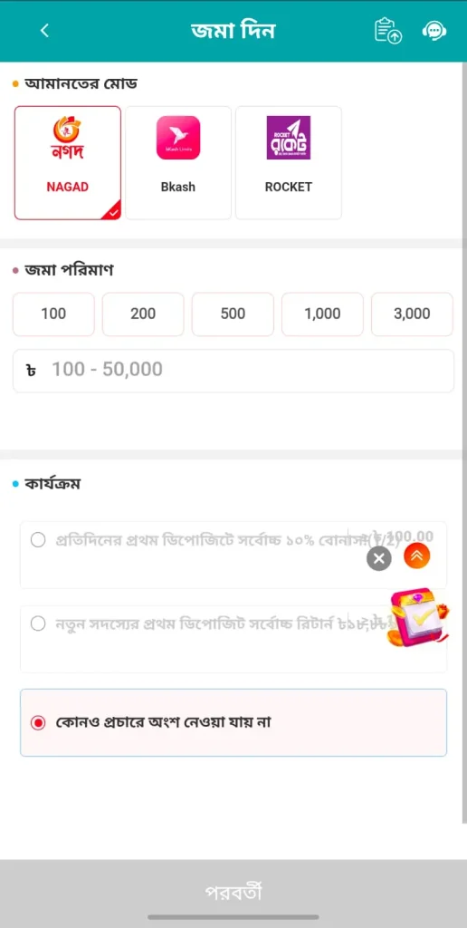Open the floating gift checklist promo icon
This screenshot has height=928, width=467.
tap(417, 616)
